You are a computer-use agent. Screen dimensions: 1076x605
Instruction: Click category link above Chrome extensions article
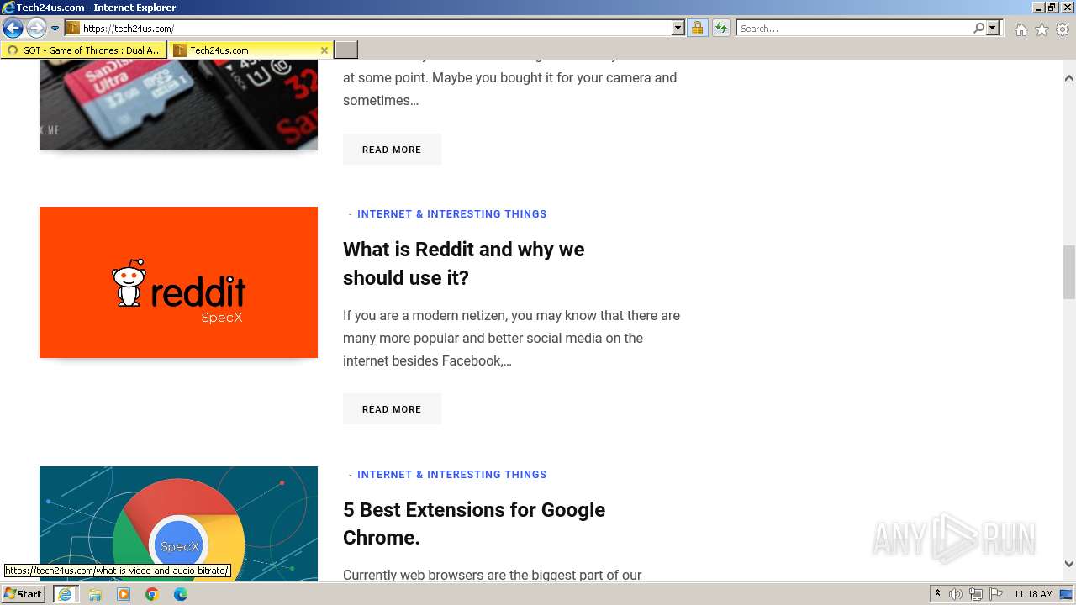point(451,475)
